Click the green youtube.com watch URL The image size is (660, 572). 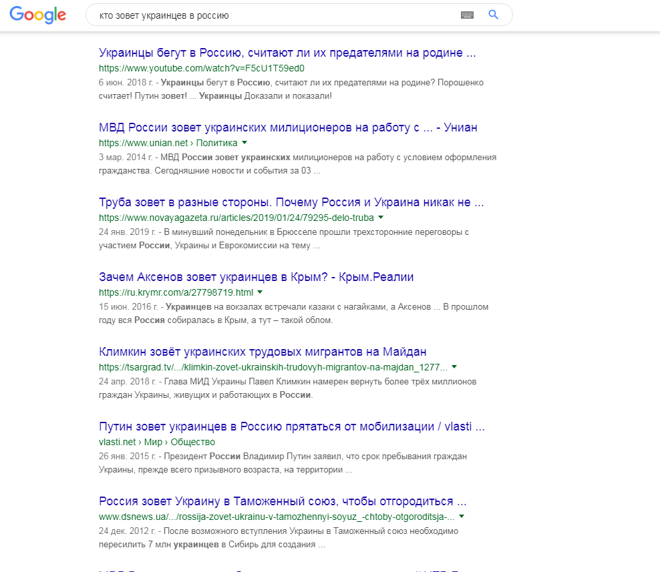click(202, 68)
